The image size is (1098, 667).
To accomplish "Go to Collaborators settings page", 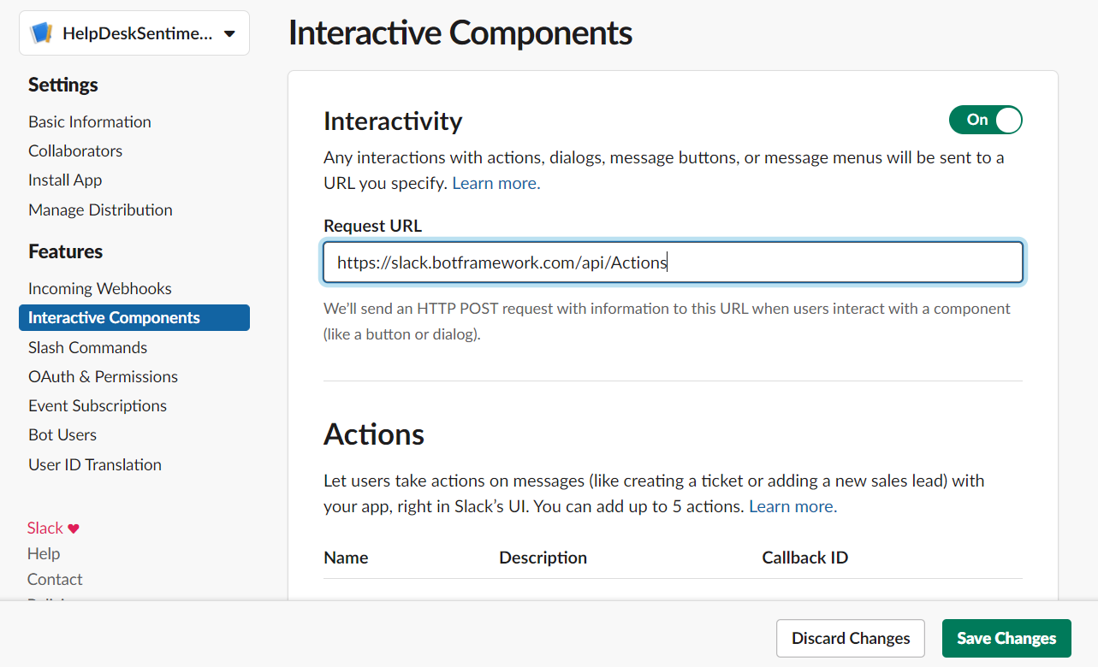I will tap(75, 151).
